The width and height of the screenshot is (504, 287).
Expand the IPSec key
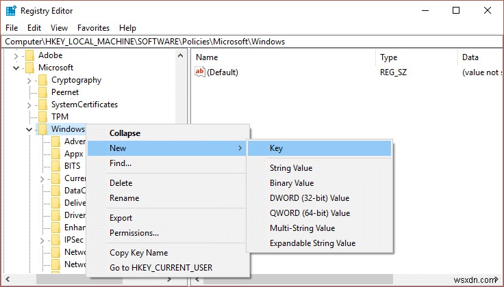42,240
